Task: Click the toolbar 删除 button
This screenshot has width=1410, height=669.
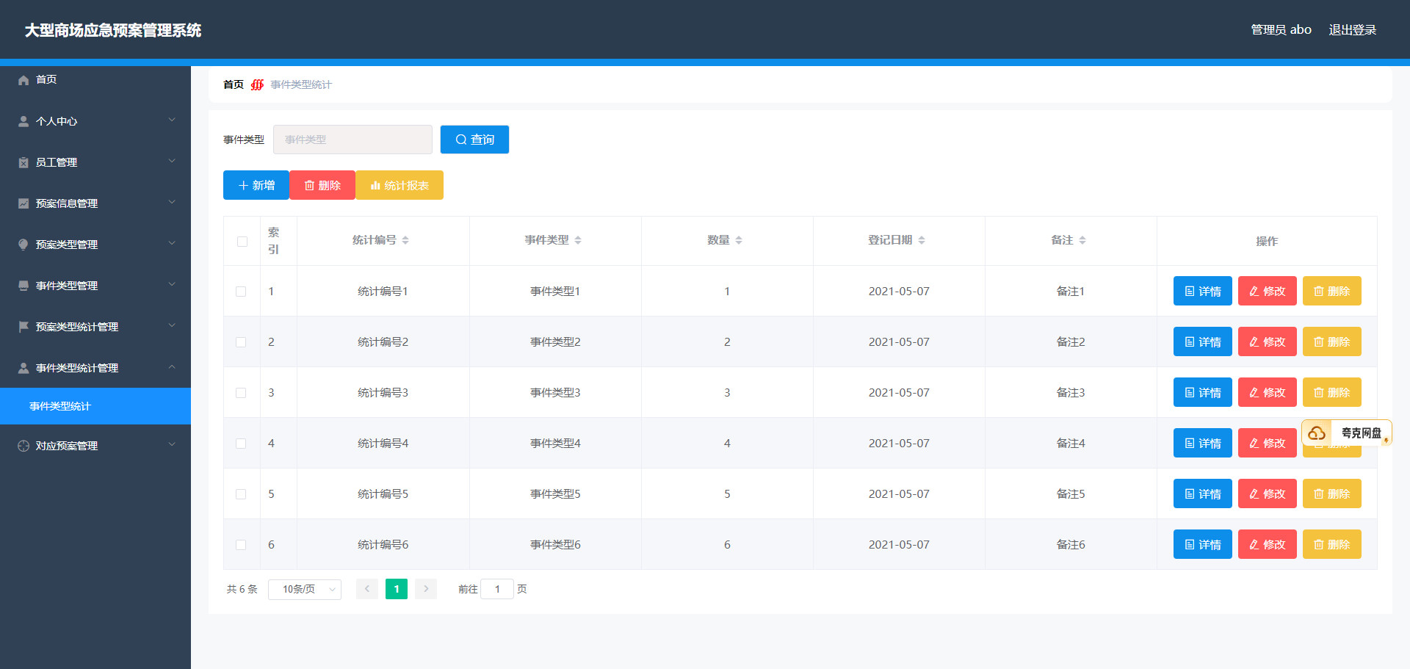Action: (x=322, y=185)
